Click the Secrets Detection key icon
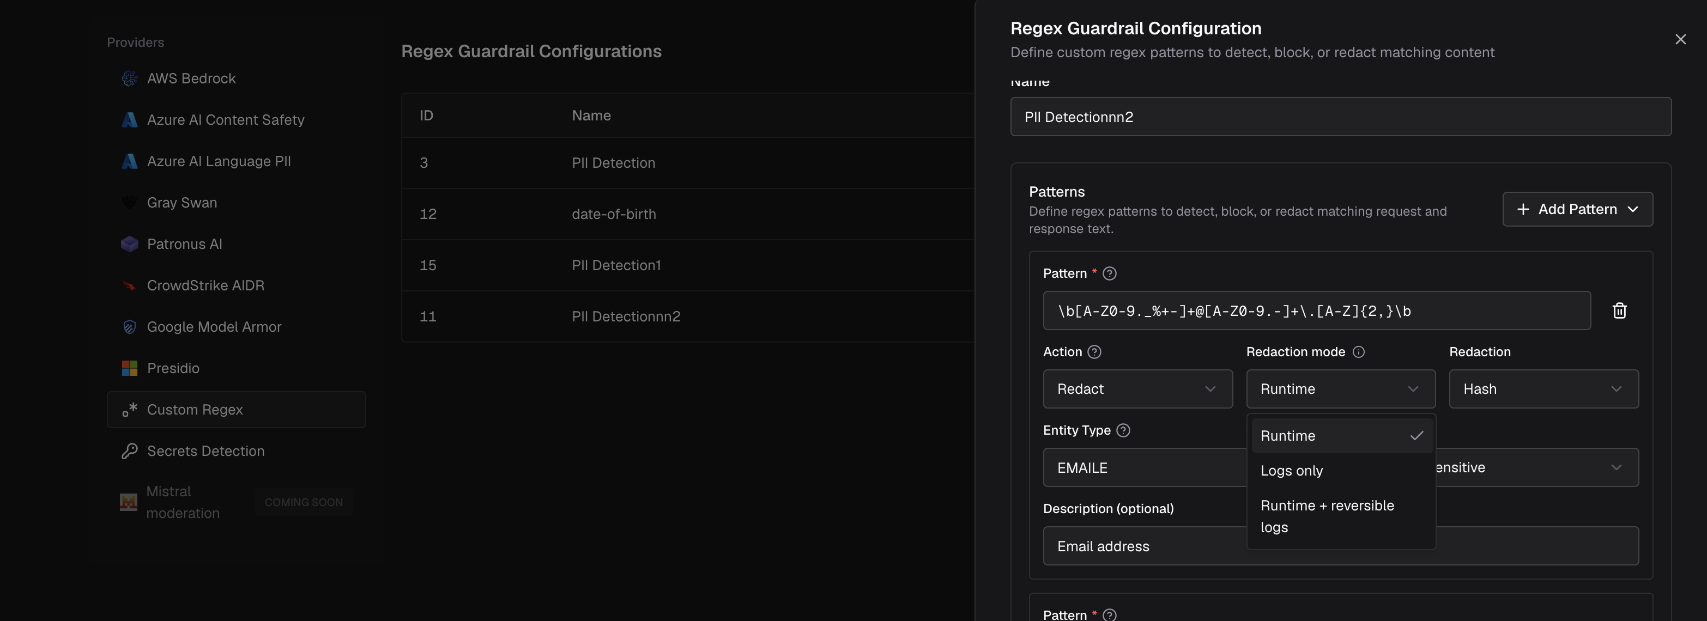This screenshot has width=1707, height=621. 129,451
